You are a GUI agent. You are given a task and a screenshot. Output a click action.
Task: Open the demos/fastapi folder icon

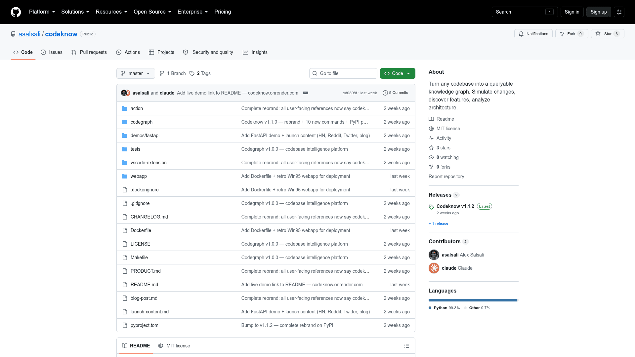tap(125, 136)
